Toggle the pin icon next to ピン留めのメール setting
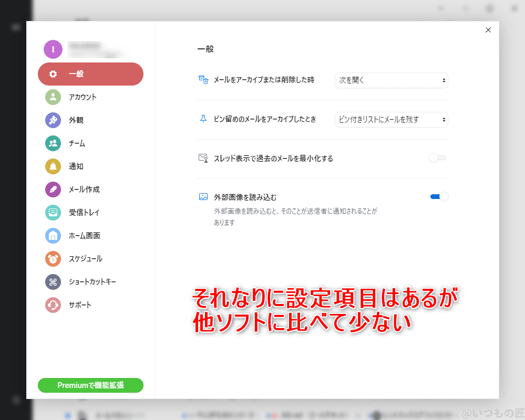Viewport: 525px width, 420px height. 202,120
